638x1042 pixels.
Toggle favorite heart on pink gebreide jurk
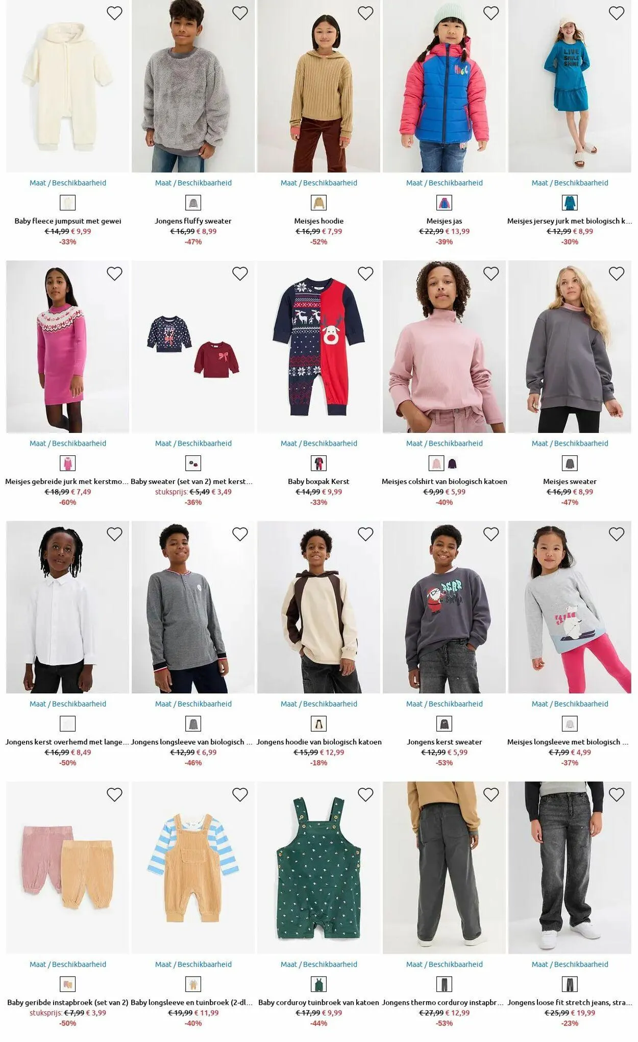pos(114,274)
